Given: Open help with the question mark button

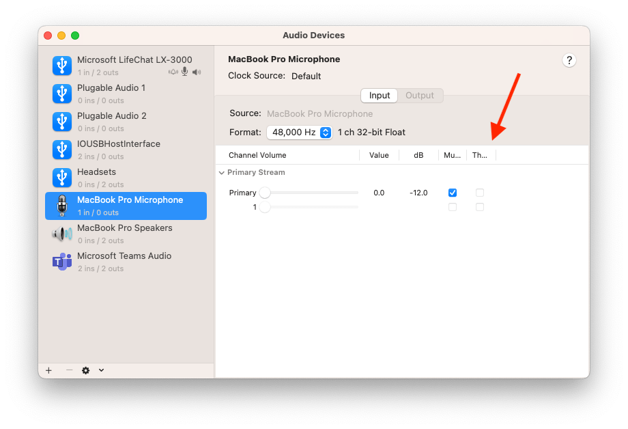Looking at the screenshot, I should 569,60.
